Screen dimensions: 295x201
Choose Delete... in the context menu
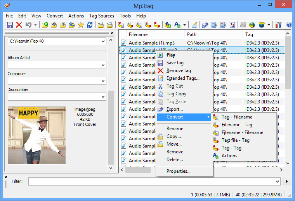point(184,160)
